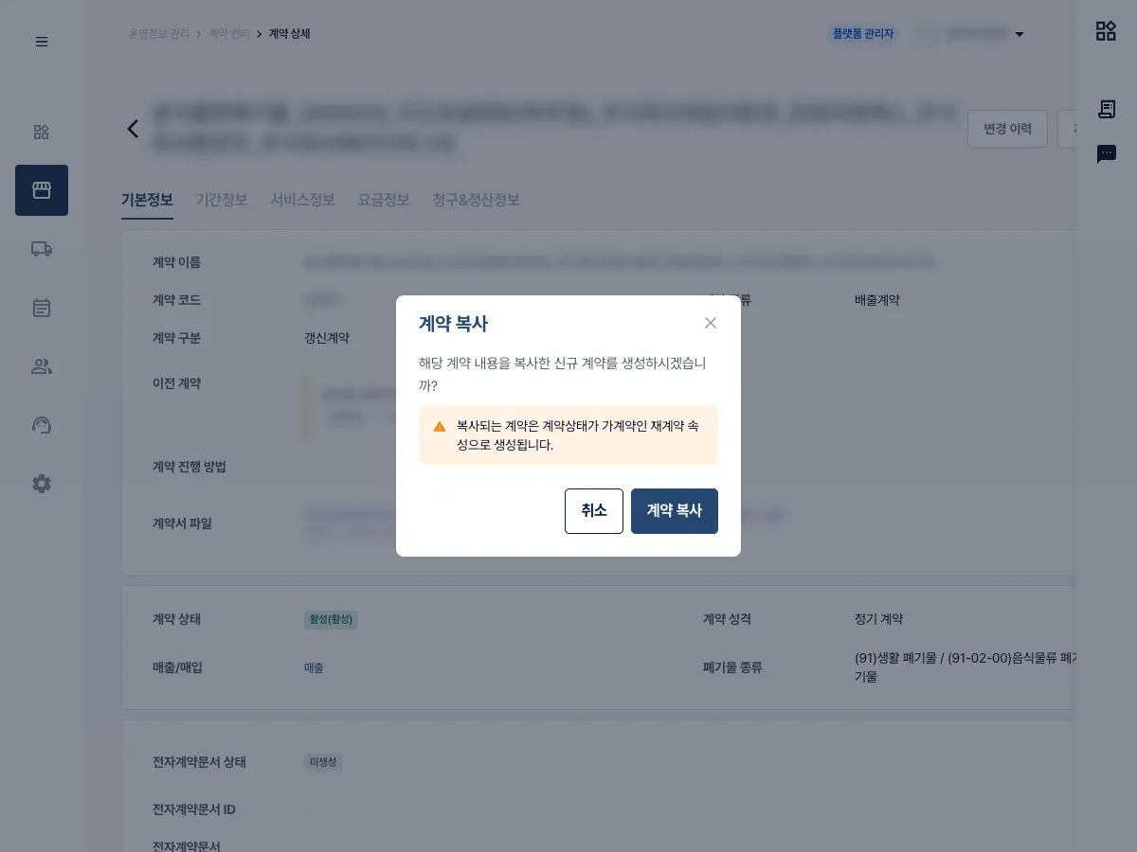Switch to the 기간정보 tab

point(222,200)
